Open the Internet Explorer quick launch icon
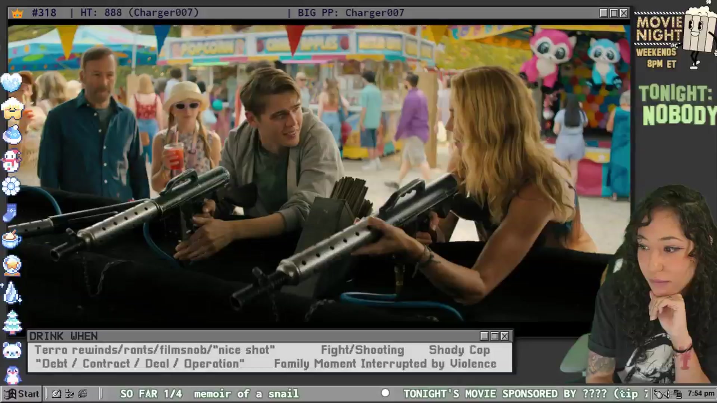717x403 pixels. click(x=83, y=394)
